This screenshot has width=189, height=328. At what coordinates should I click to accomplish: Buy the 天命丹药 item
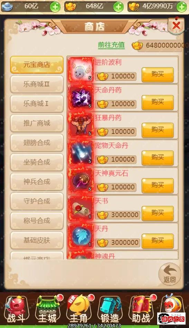click(158, 102)
